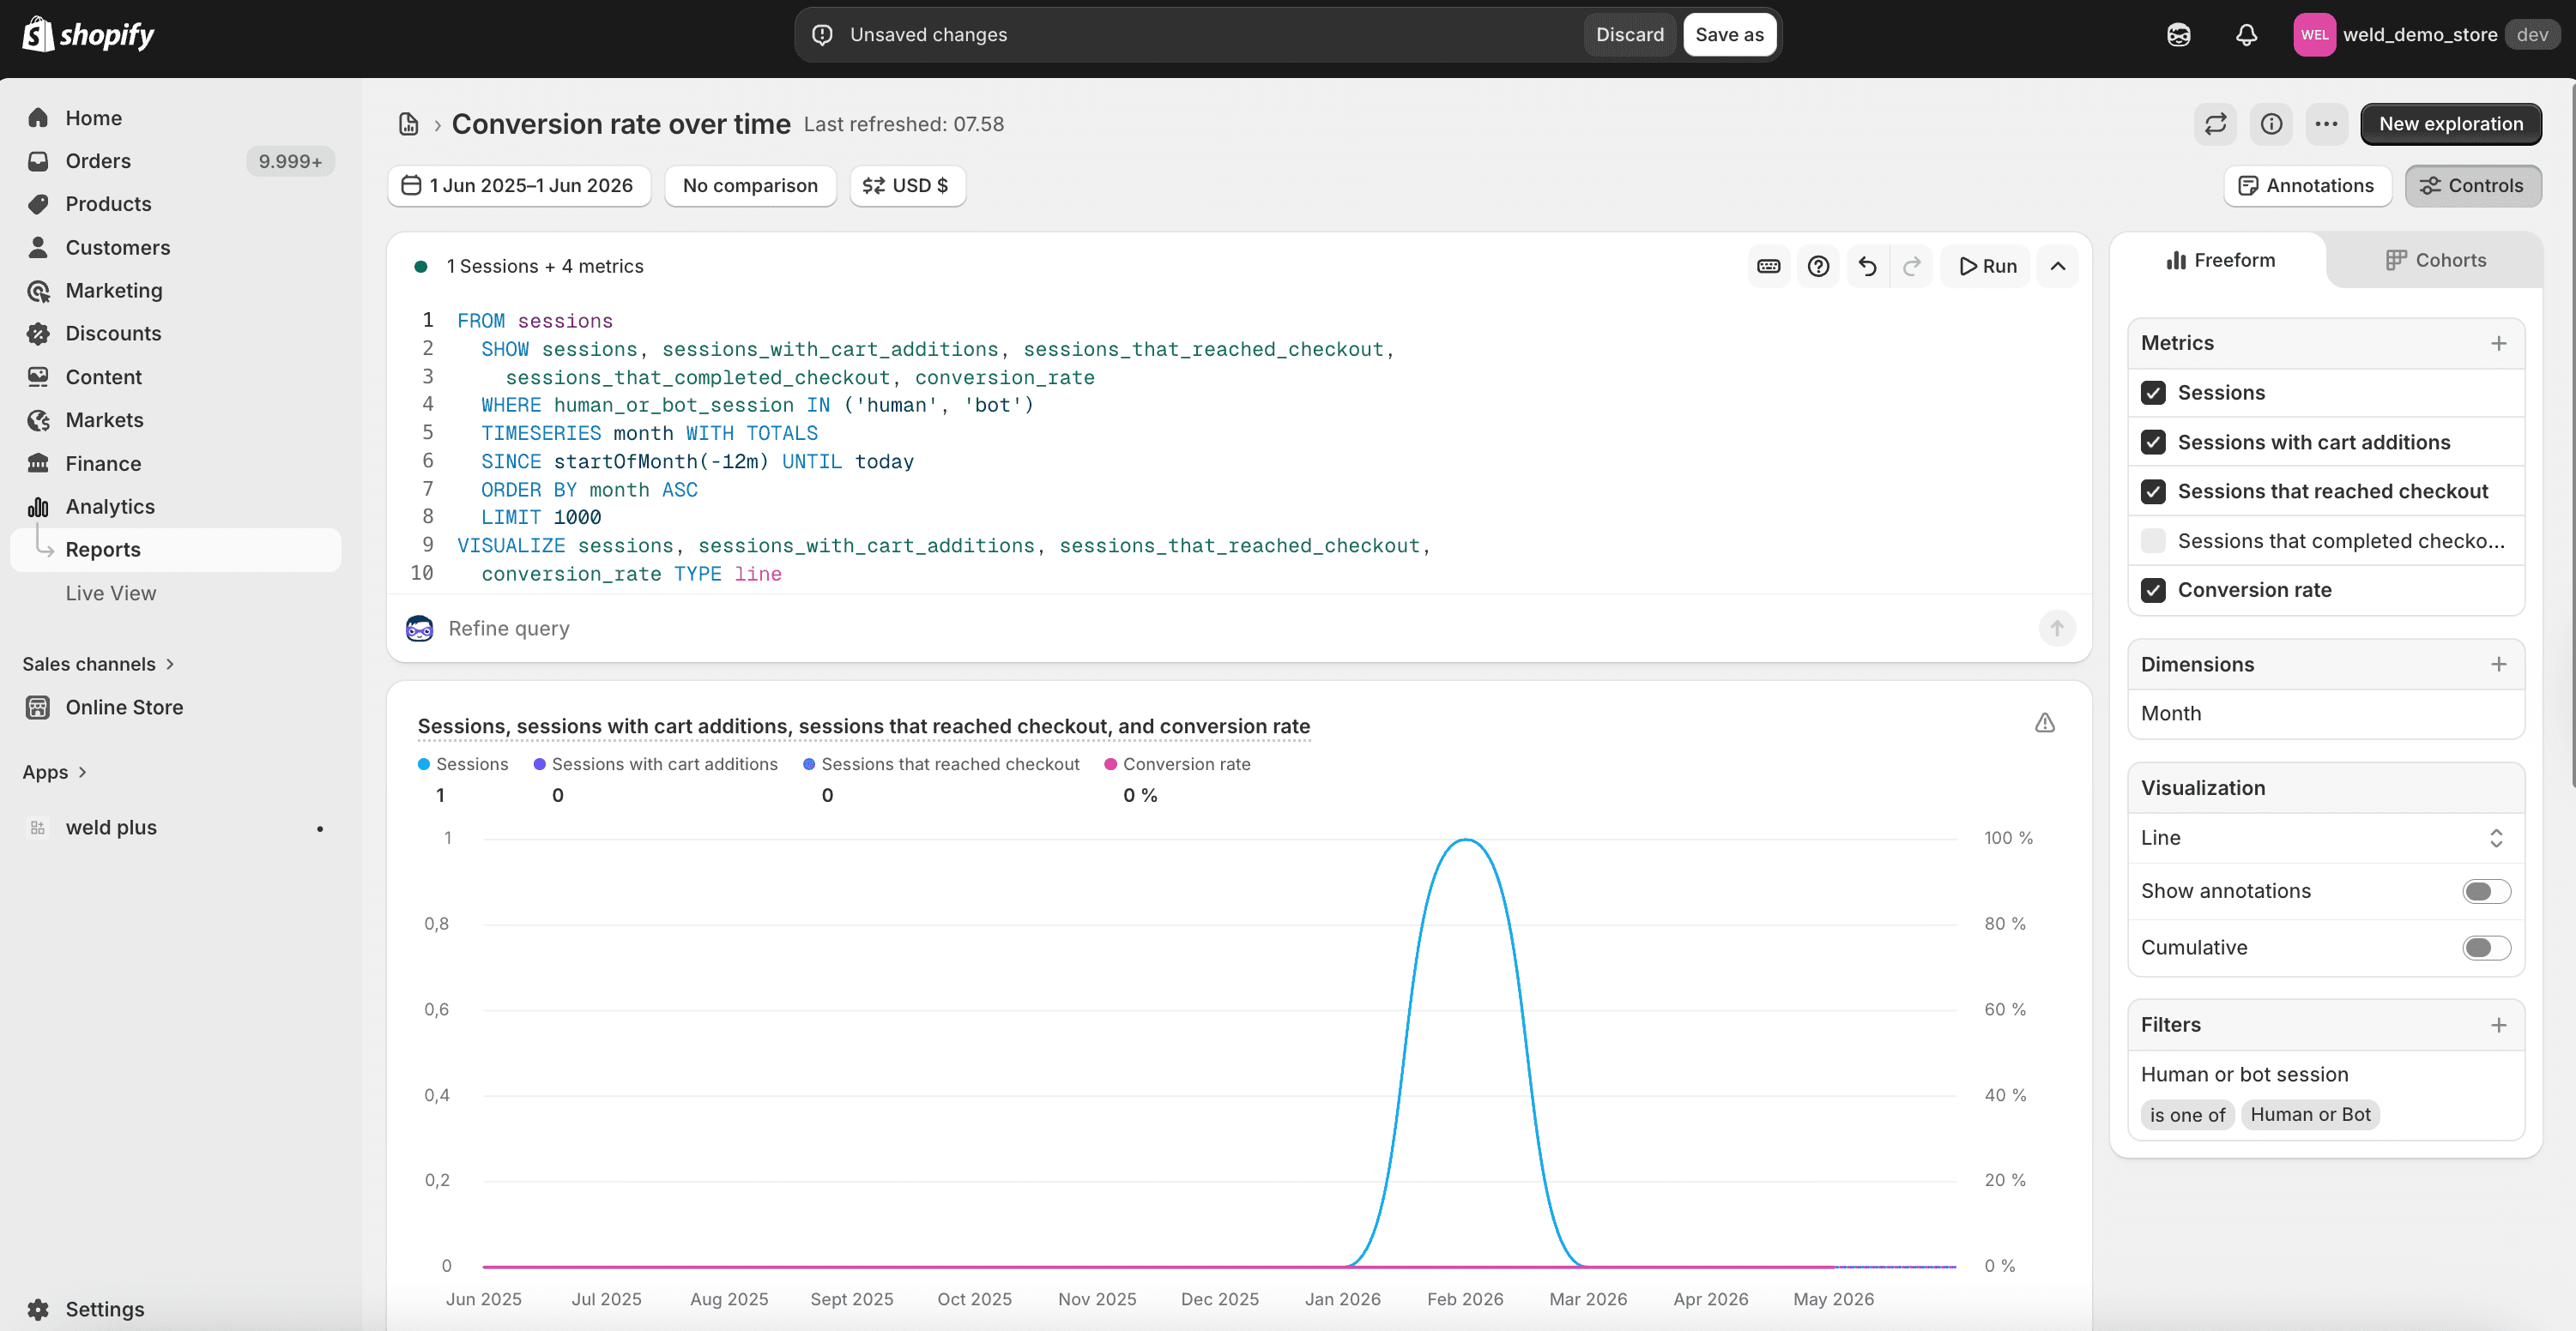Focus the Refine query input field
The width and height of the screenshot is (2576, 1331).
click(x=1236, y=629)
